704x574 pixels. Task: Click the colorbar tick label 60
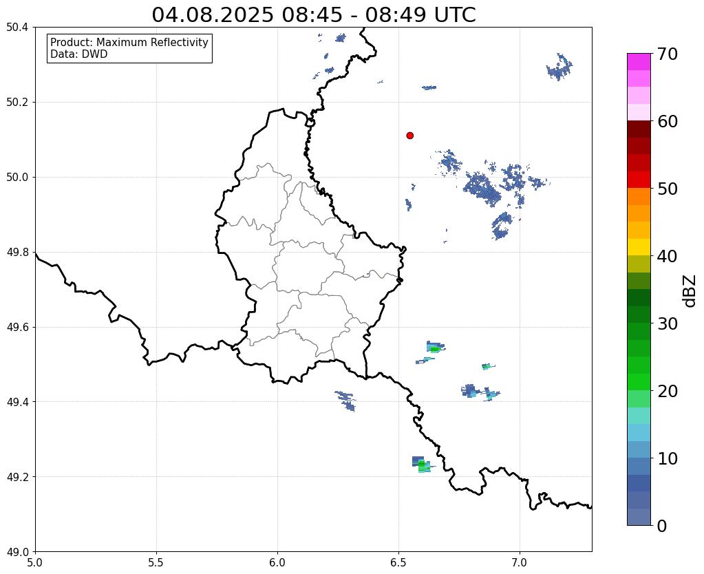(668, 121)
